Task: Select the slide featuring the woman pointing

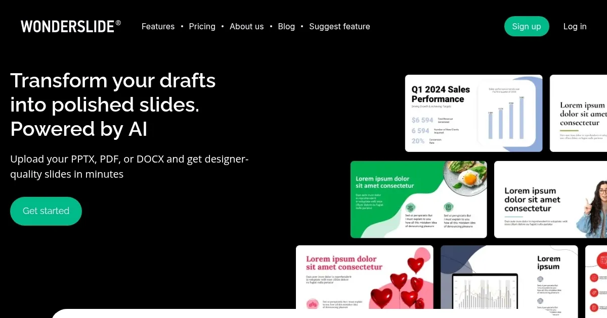Action: [x=551, y=199]
